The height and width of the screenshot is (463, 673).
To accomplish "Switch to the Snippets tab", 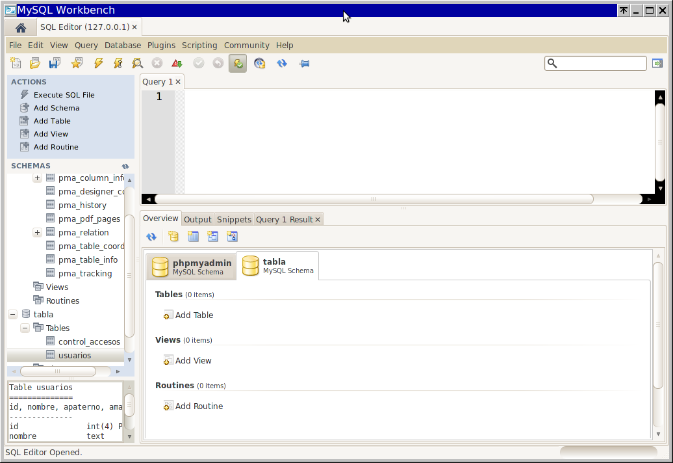I will pyautogui.click(x=234, y=220).
